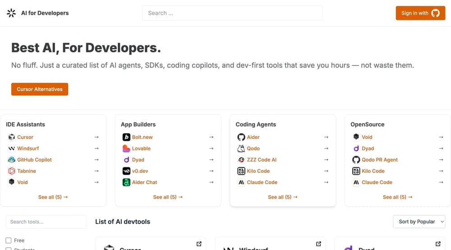This screenshot has width=451, height=250.
Task: Open See all (5) under IDE Assistants
Action: 53,197
